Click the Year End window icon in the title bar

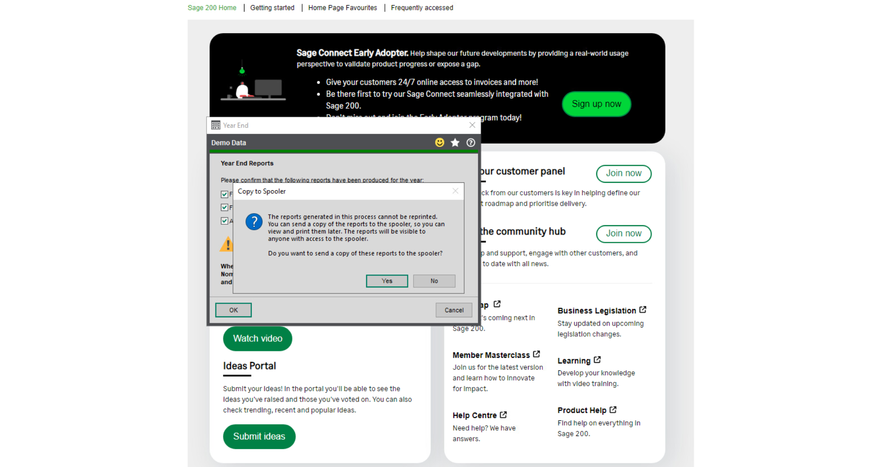click(x=215, y=125)
